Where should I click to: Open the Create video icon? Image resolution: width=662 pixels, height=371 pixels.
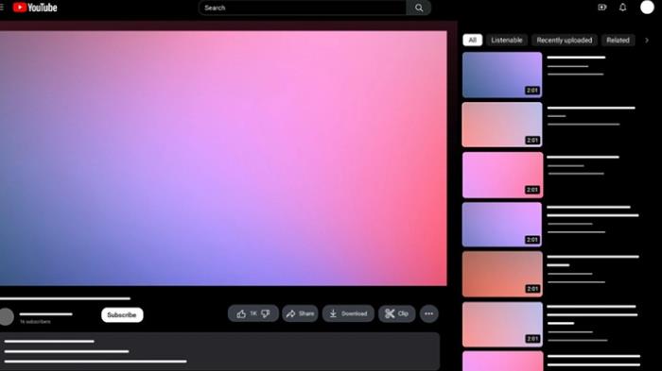click(x=602, y=8)
